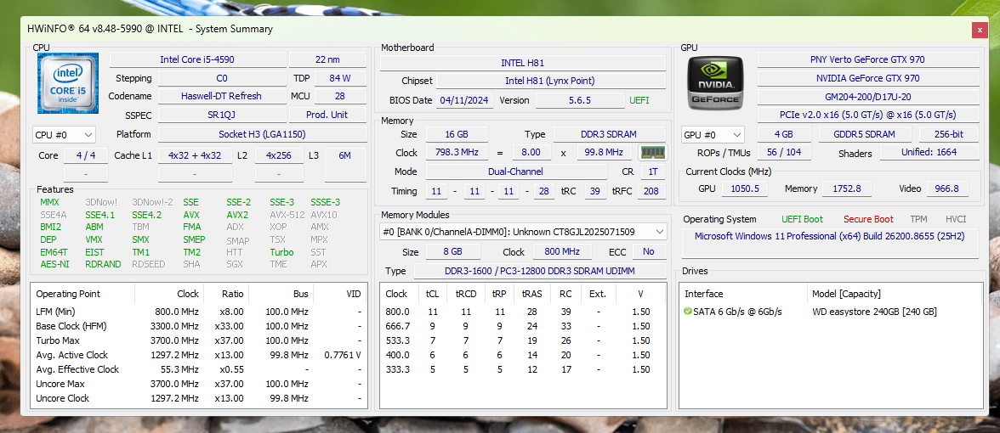Viewport: 1000px width, 433px height.
Task: Click the chipset Intel H81 (Lynx Point) field
Action: (550, 81)
